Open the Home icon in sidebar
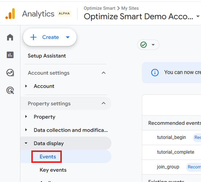201x182 pixels. (x=10, y=37)
